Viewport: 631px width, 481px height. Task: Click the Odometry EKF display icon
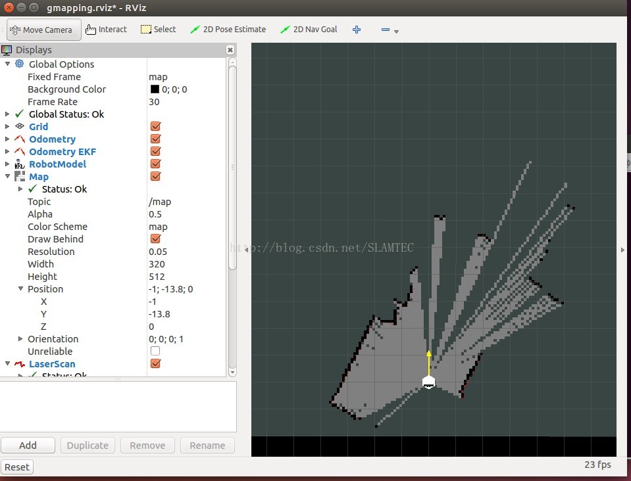(20, 152)
